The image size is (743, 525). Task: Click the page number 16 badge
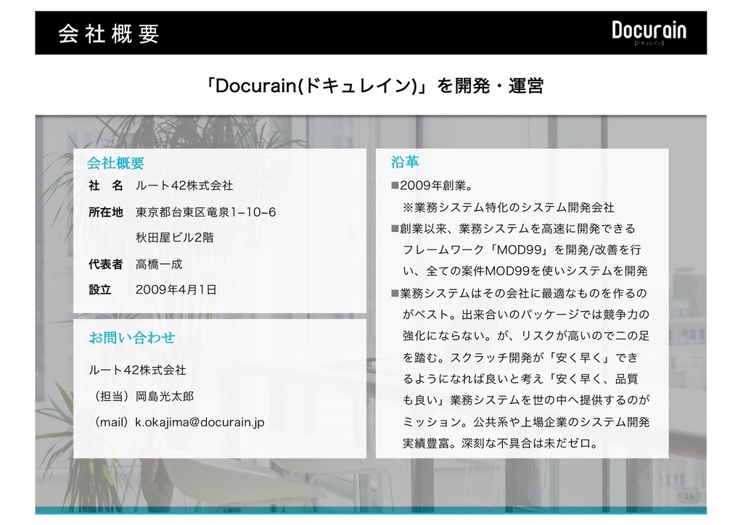coord(689,496)
